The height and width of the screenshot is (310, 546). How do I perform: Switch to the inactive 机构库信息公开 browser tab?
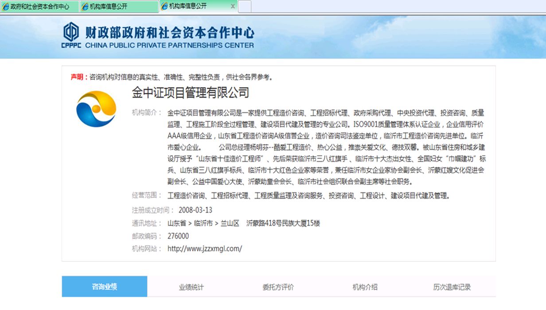(119, 7)
